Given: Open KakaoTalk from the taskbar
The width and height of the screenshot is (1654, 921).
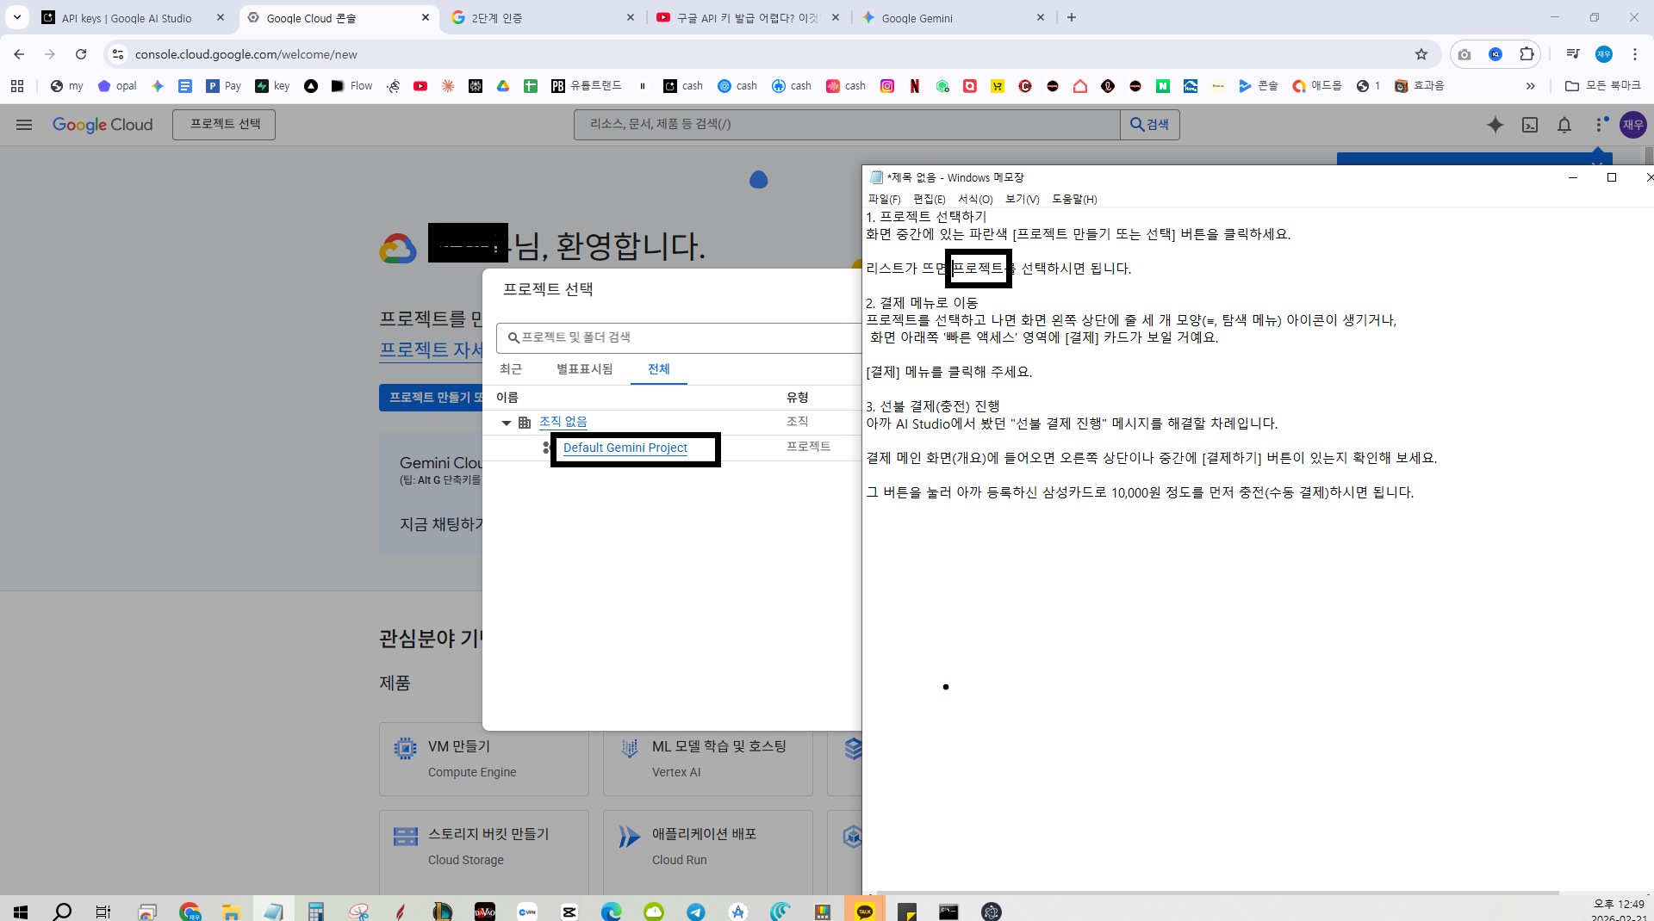Looking at the screenshot, I should click(865, 912).
